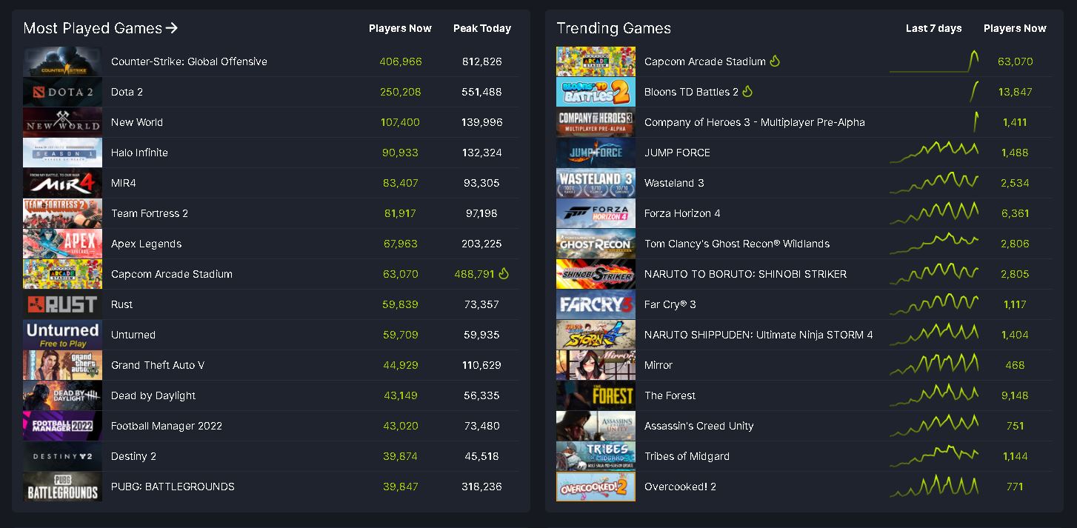Click the Last 7 days column header
The height and width of the screenshot is (528, 1077).
click(x=935, y=28)
